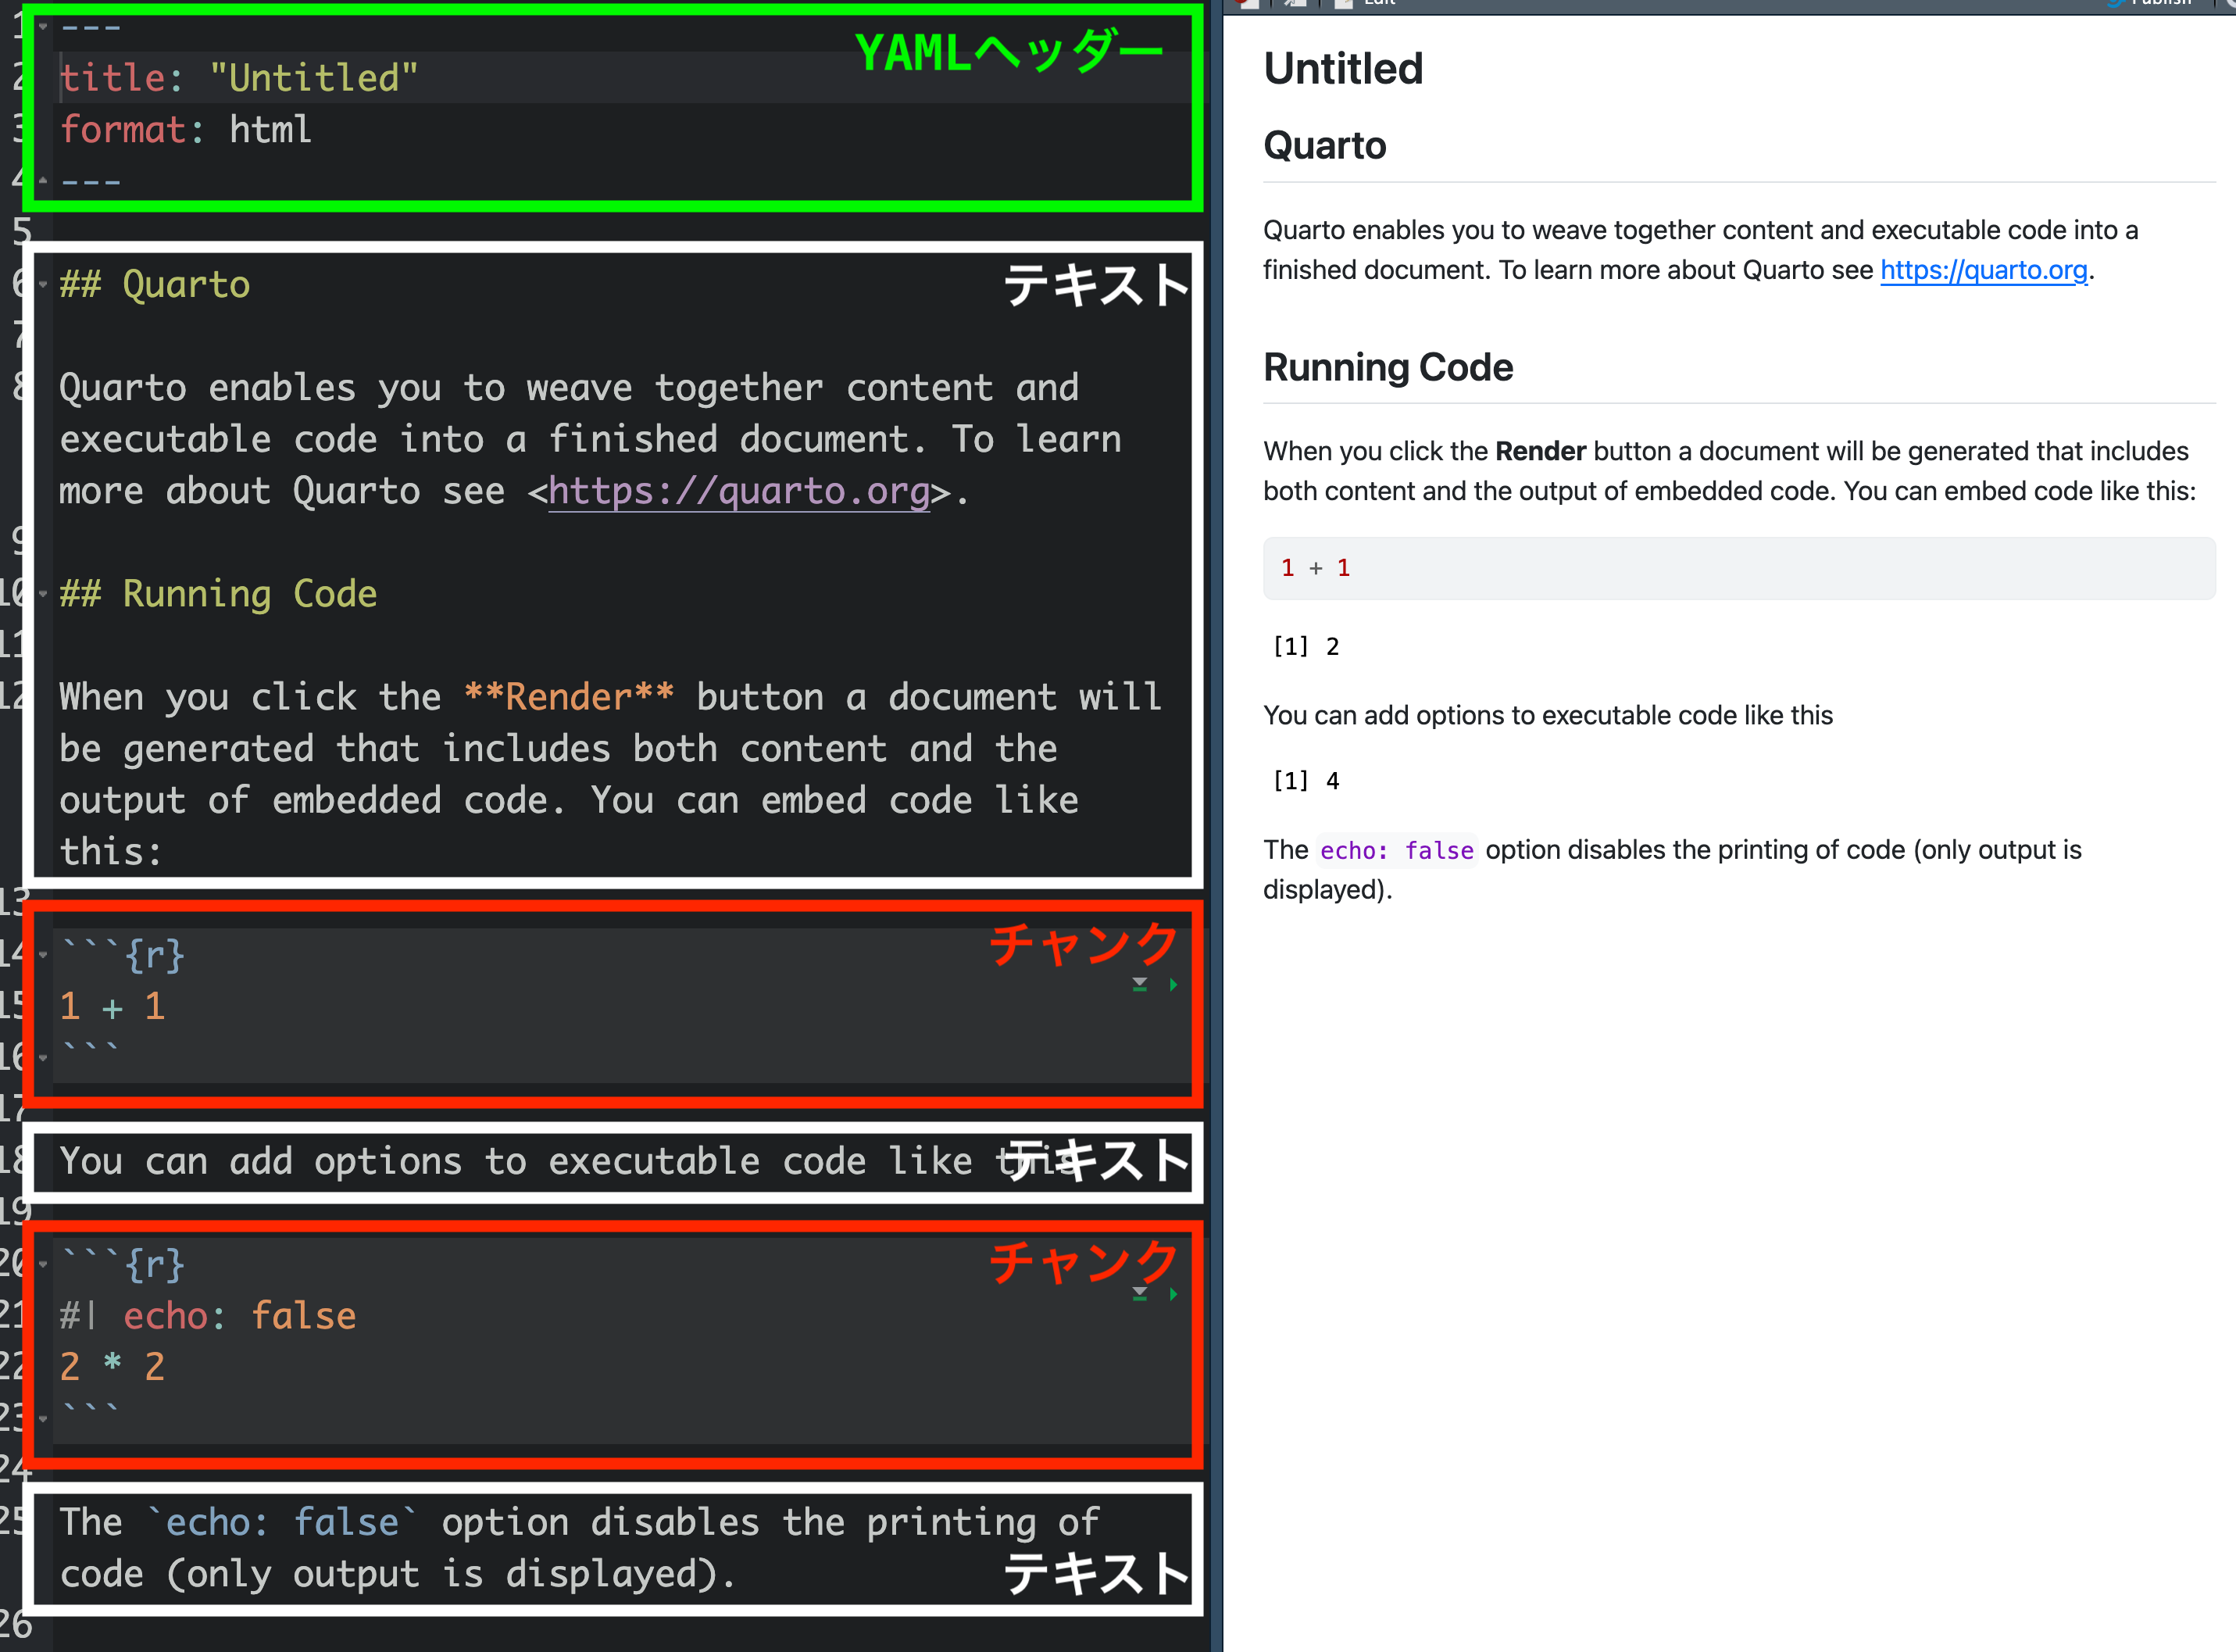This screenshot has height=1652, width=2236.
Task: Run the chunk containing 1 + 1
Action: point(1173,985)
